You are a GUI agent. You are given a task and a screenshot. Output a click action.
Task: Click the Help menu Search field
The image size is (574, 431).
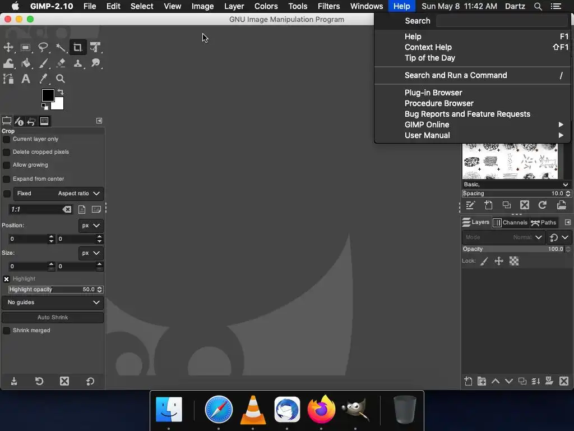click(x=502, y=21)
